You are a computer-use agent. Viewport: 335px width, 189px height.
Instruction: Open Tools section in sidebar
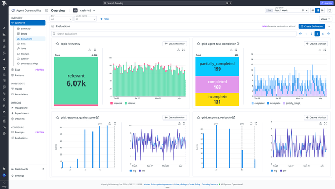pyautogui.click(x=23, y=49)
